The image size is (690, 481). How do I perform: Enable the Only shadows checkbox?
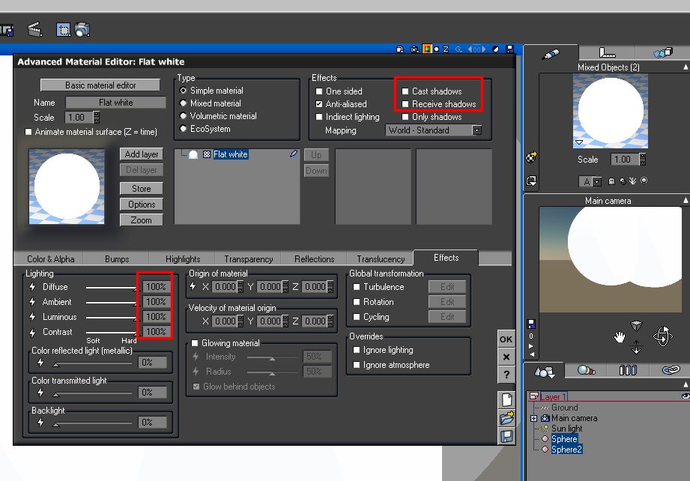[x=405, y=117]
